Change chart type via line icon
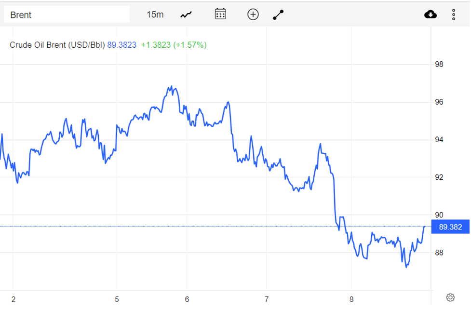 (186, 14)
